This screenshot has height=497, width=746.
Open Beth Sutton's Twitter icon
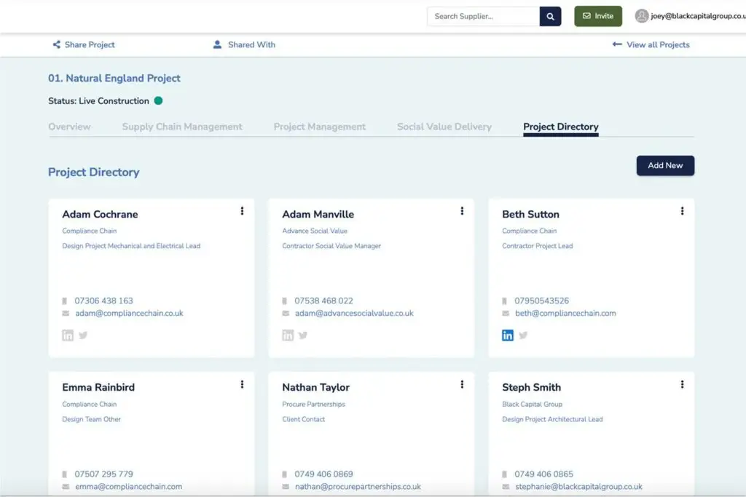coord(523,335)
